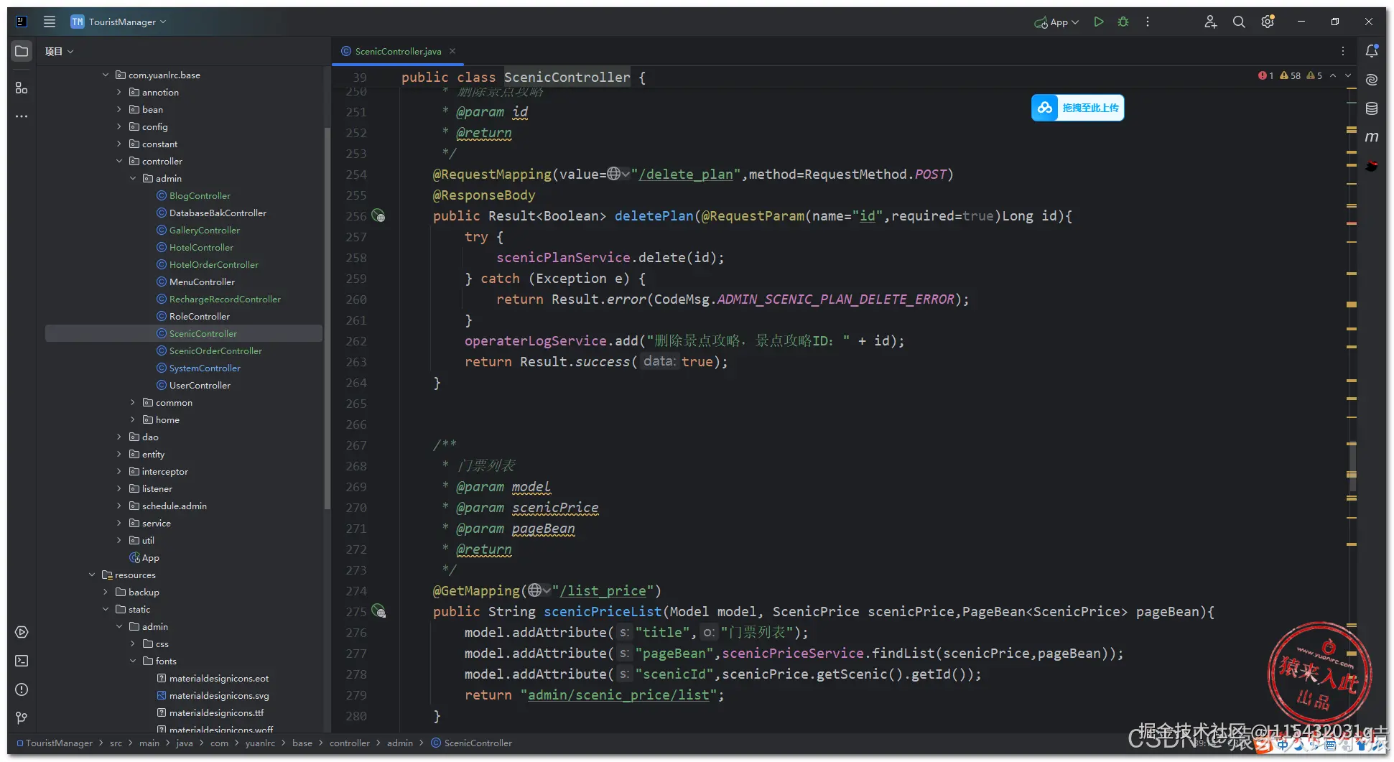The height and width of the screenshot is (762, 1394).
Task: Debug the App configuration
Action: [x=1123, y=22]
